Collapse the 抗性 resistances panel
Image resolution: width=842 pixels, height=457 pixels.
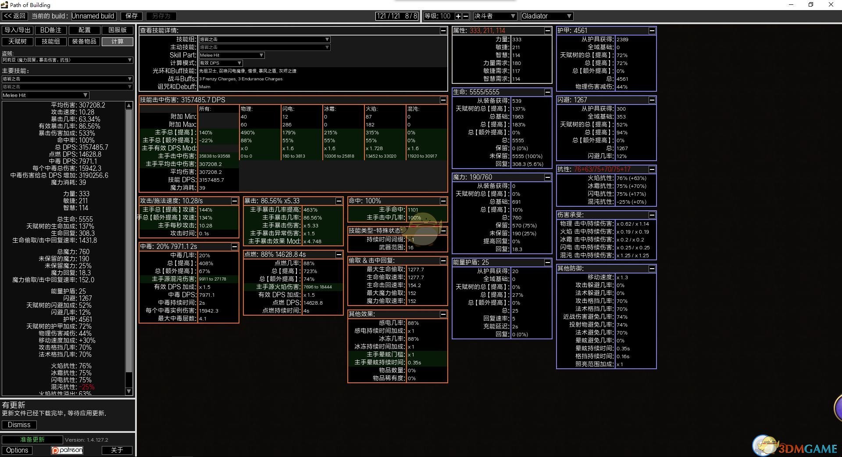pos(652,169)
